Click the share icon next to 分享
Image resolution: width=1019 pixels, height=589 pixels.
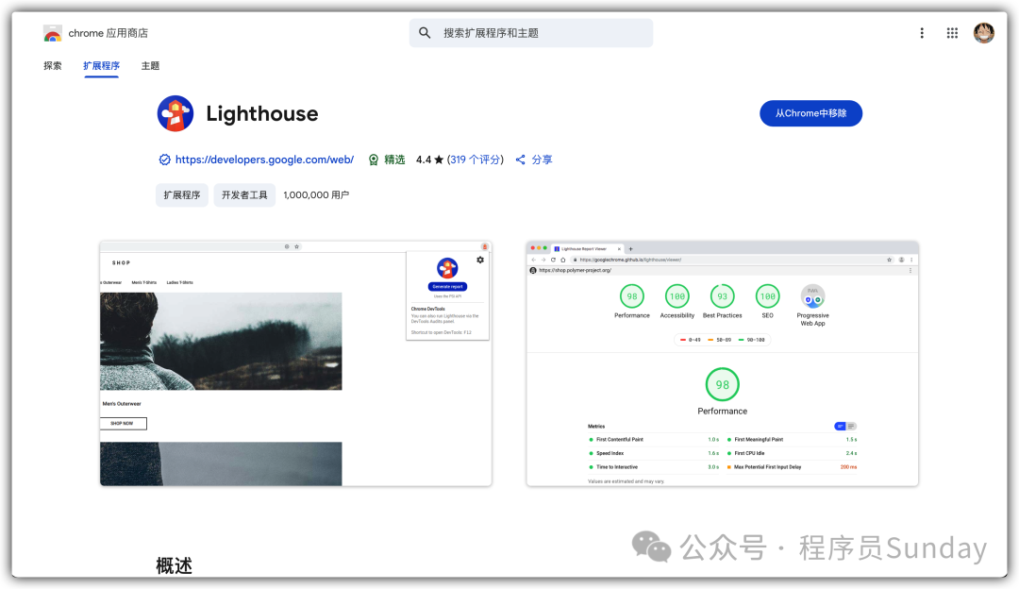click(x=520, y=160)
